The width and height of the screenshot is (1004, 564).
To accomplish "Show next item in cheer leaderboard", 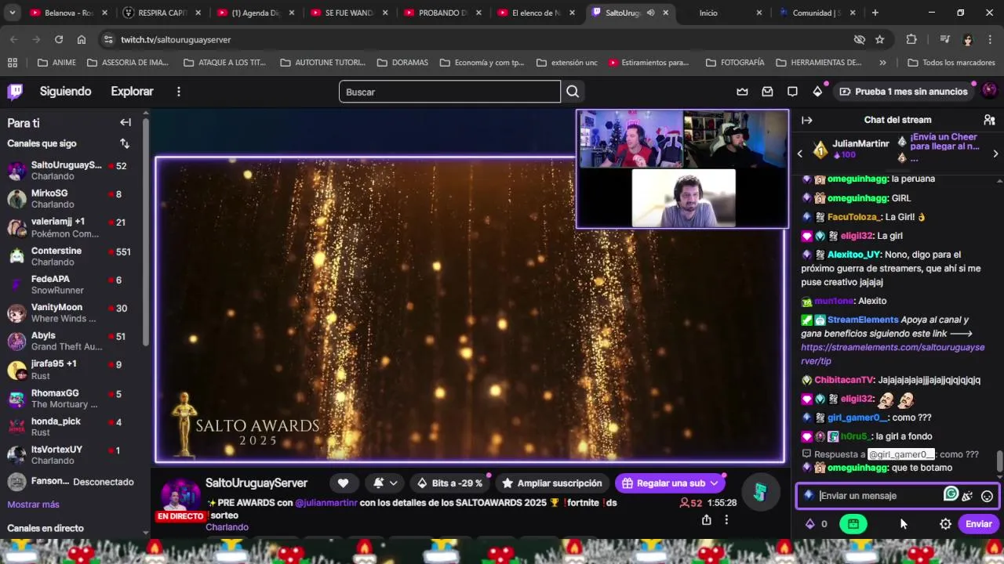I will (995, 154).
